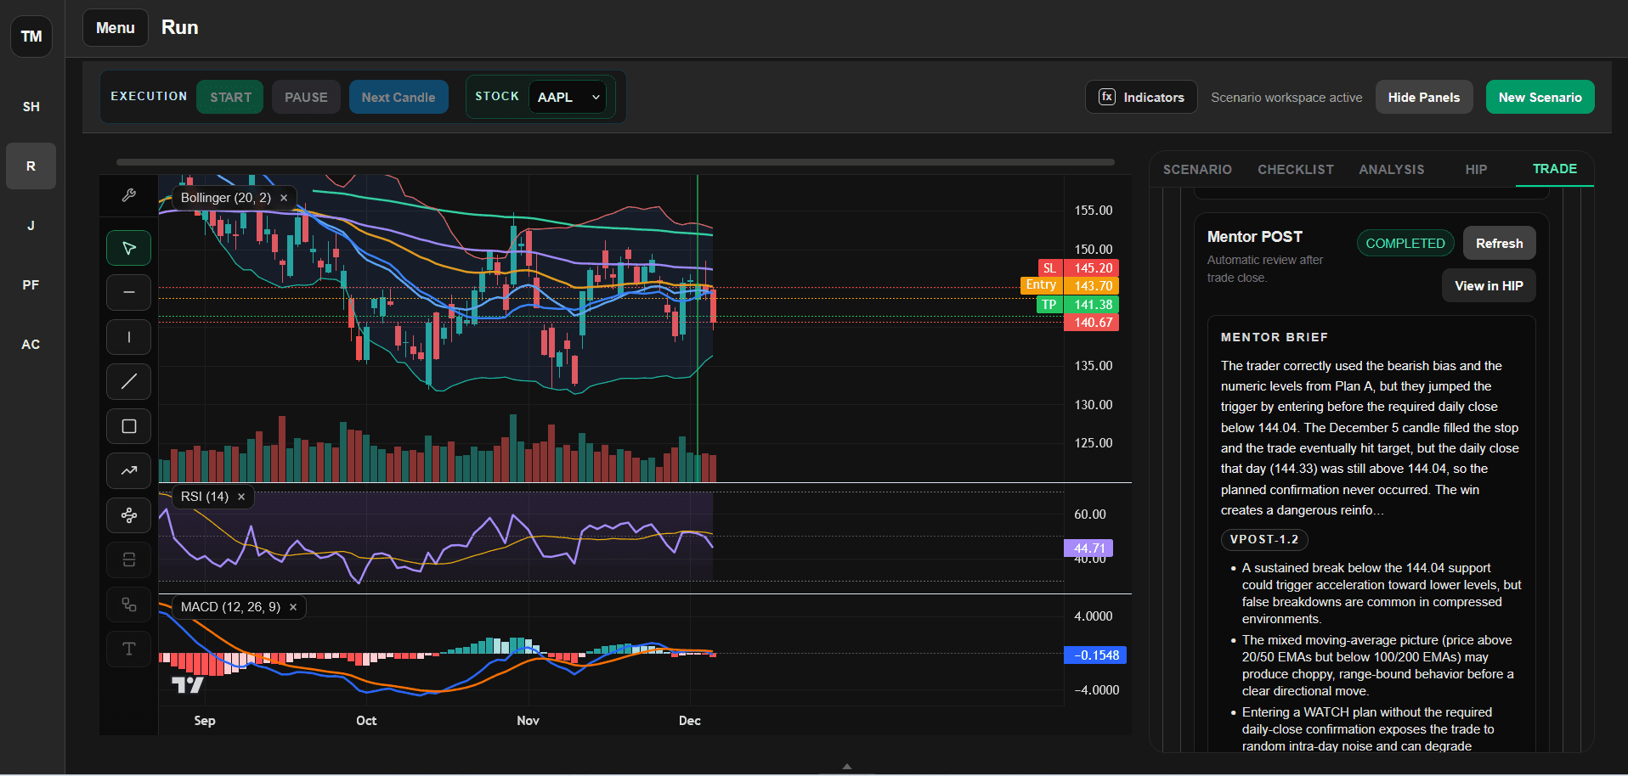
Task: Click the VPOST-1.2 tag
Action: click(x=1264, y=539)
